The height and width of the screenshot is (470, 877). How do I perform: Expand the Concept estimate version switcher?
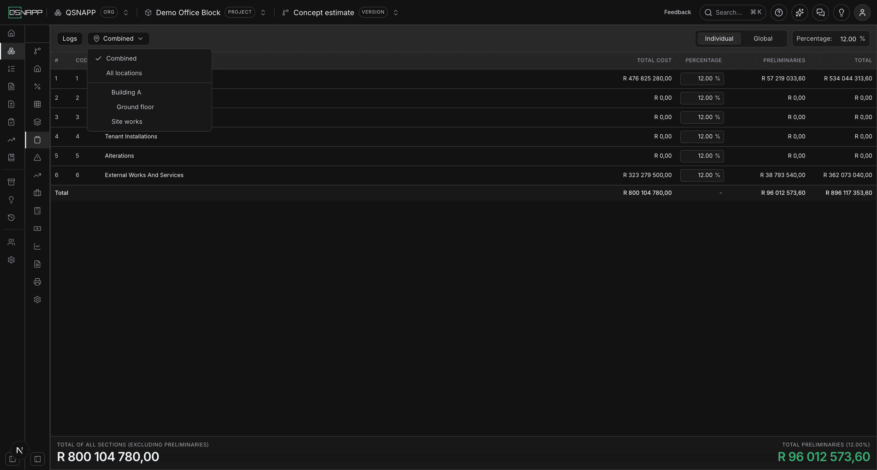pyautogui.click(x=396, y=13)
